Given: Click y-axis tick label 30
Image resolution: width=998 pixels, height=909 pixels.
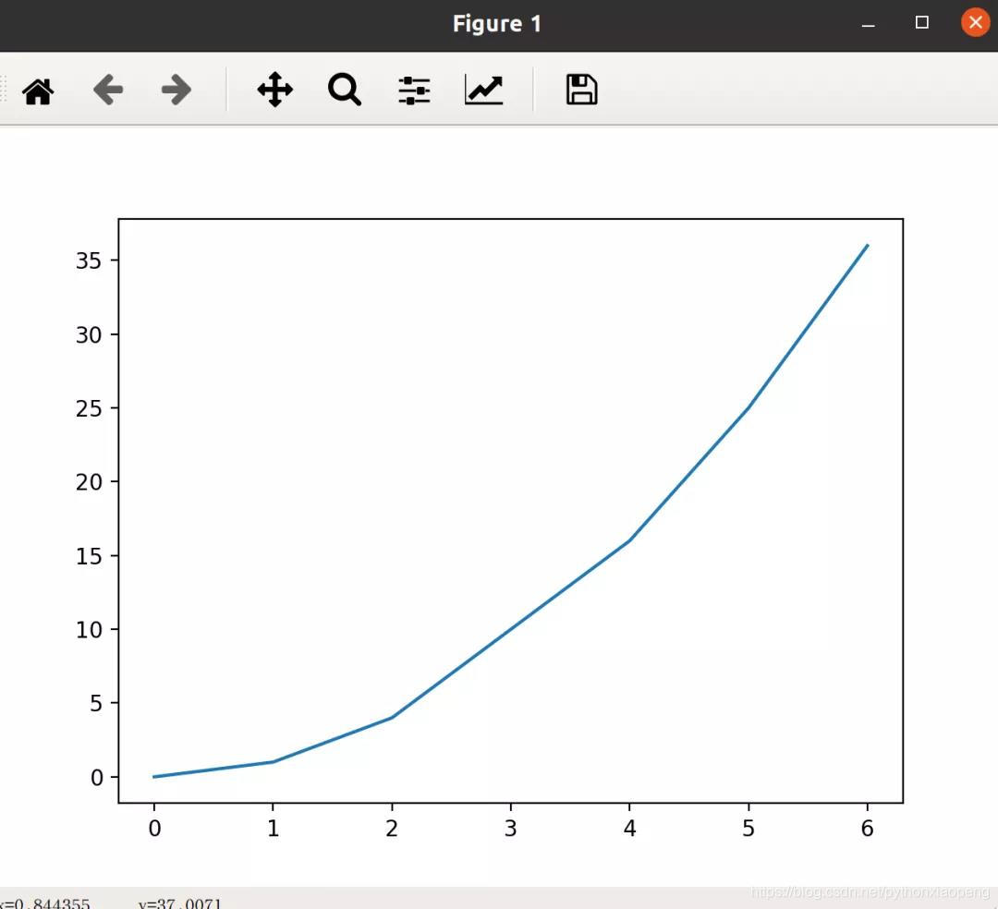Looking at the screenshot, I should [x=89, y=335].
